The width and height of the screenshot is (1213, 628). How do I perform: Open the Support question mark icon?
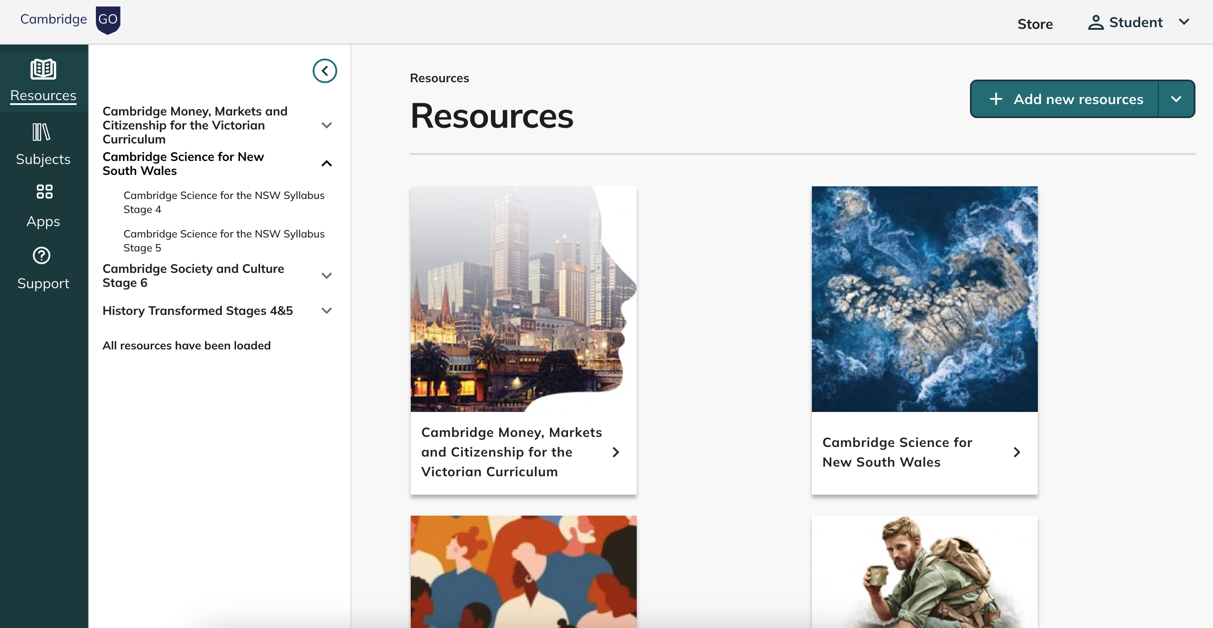(x=42, y=255)
